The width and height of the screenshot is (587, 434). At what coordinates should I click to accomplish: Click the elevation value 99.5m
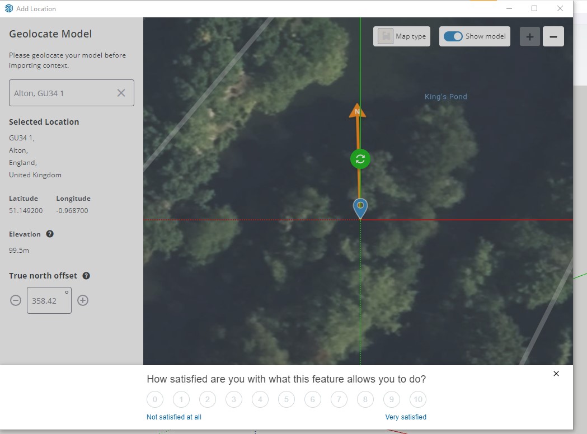(18, 251)
